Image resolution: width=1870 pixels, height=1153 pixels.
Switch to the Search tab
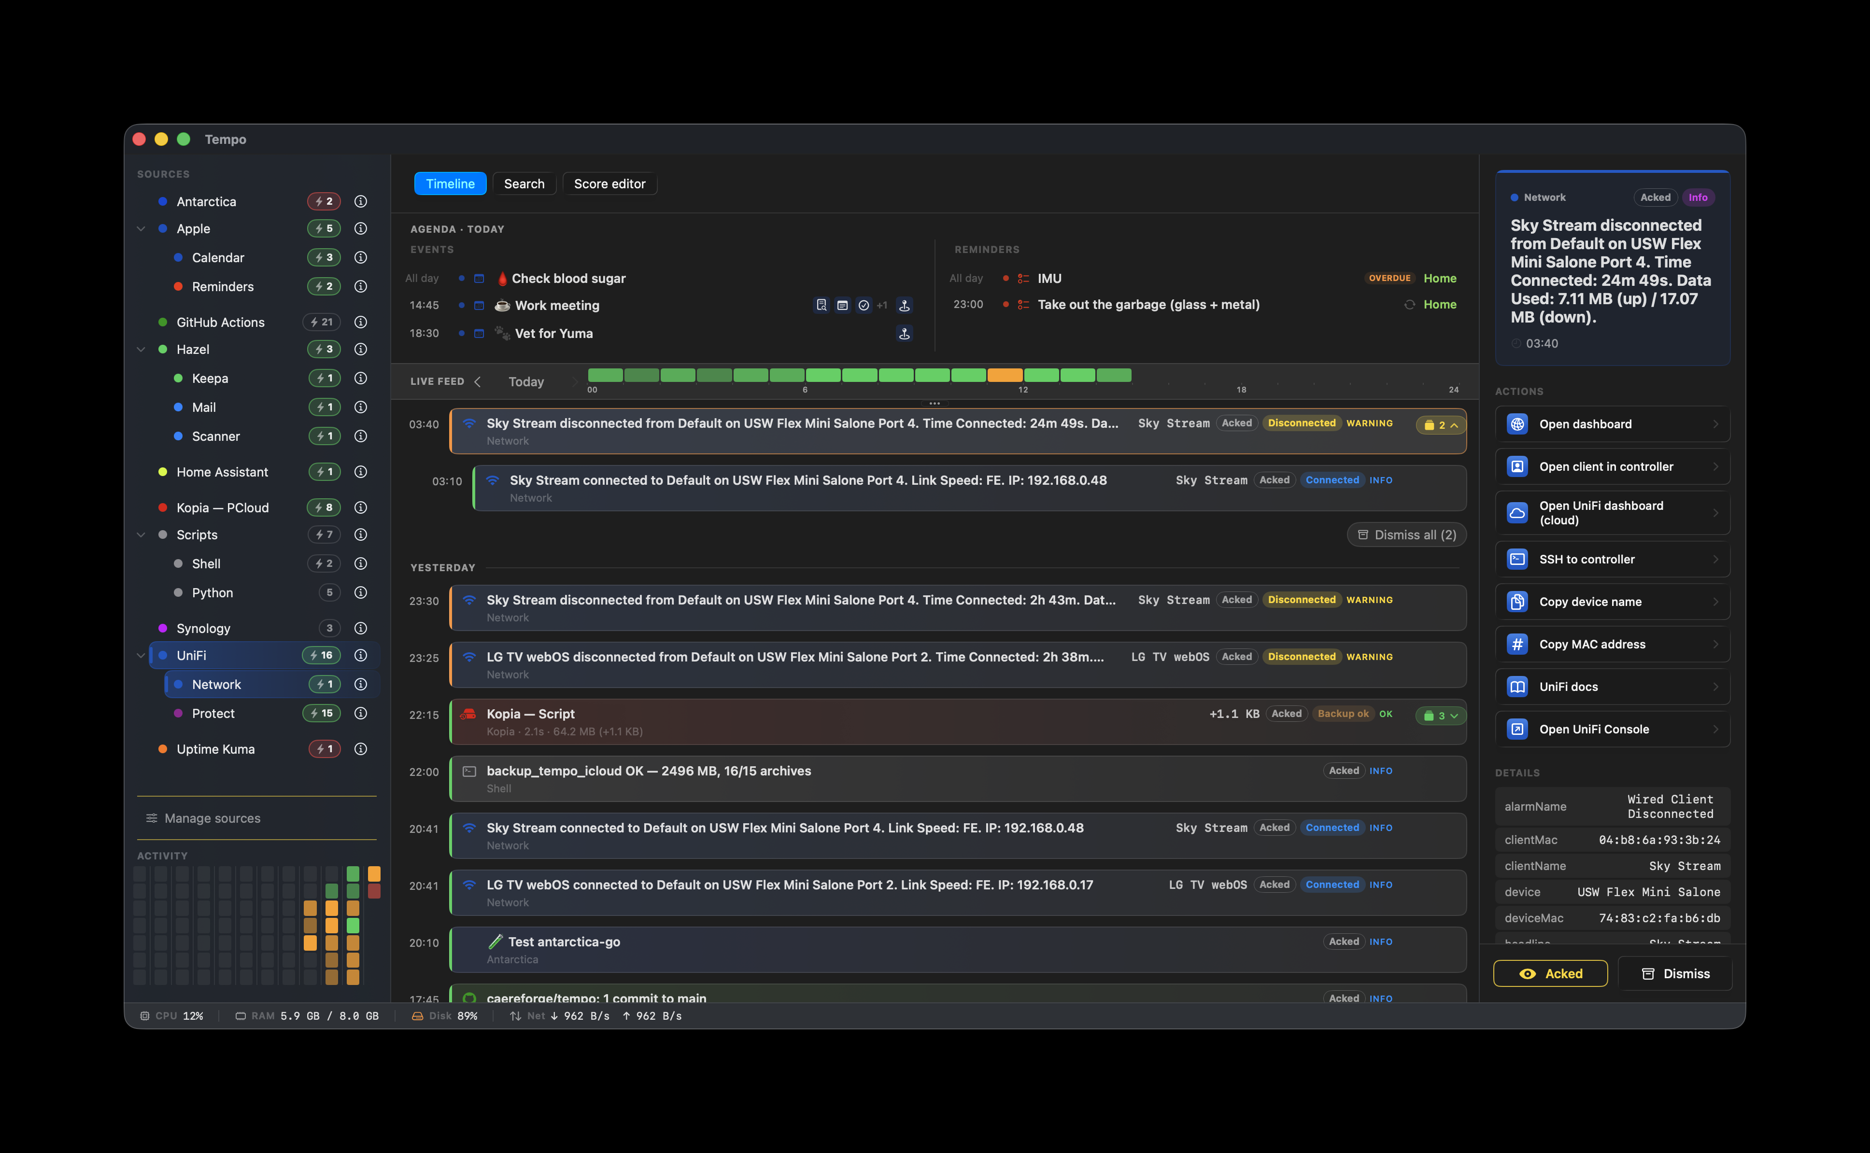coord(524,184)
